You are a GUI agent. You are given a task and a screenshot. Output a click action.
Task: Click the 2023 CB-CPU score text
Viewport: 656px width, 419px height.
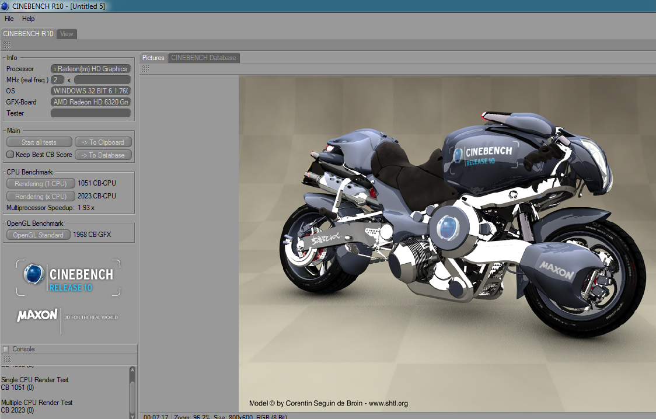(x=97, y=195)
